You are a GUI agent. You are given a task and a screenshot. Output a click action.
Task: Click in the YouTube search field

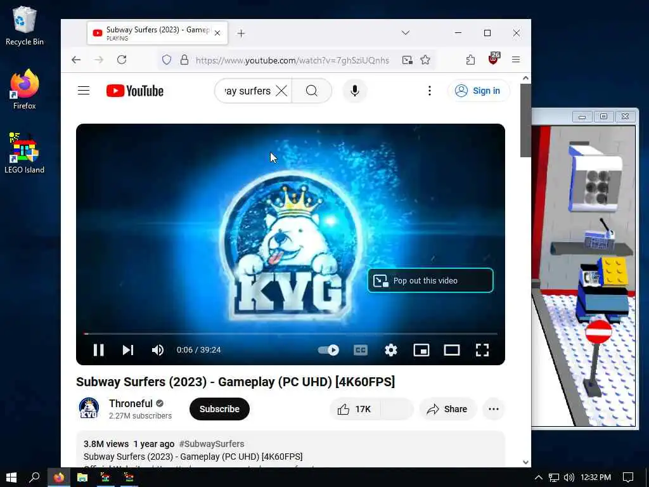pyautogui.click(x=247, y=91)
